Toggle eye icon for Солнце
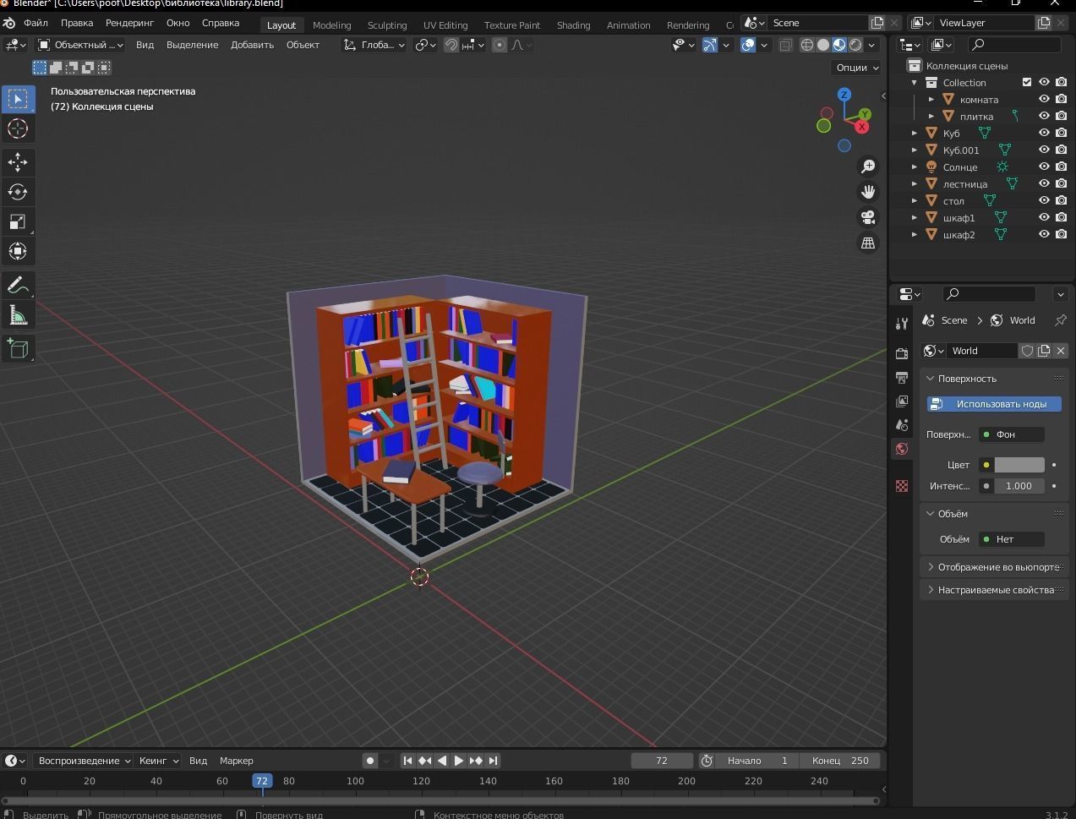Screen dimensions: 1076x819 1044,167
